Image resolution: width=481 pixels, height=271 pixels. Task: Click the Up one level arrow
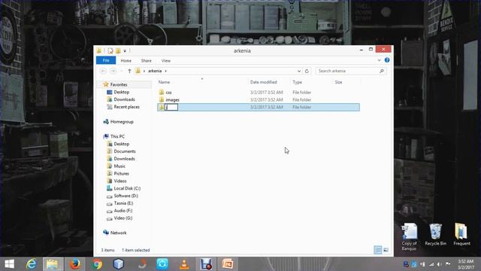point(129,71)
